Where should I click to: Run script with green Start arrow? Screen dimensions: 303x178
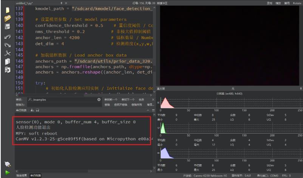[x=7, y=172]
